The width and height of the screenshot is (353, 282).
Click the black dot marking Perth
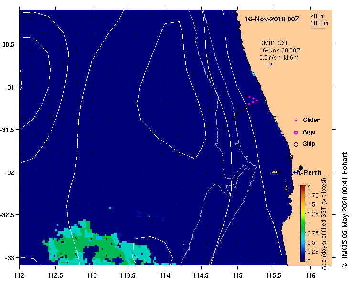(300, 168)
